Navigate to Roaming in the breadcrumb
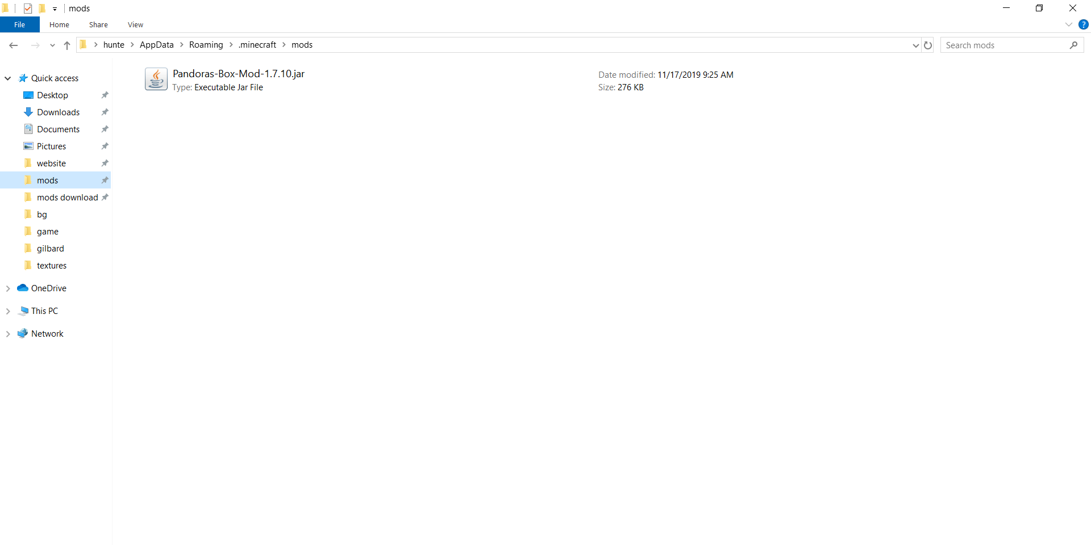The height and width of the screenshot is (545, 1091). tap(206, 45)
